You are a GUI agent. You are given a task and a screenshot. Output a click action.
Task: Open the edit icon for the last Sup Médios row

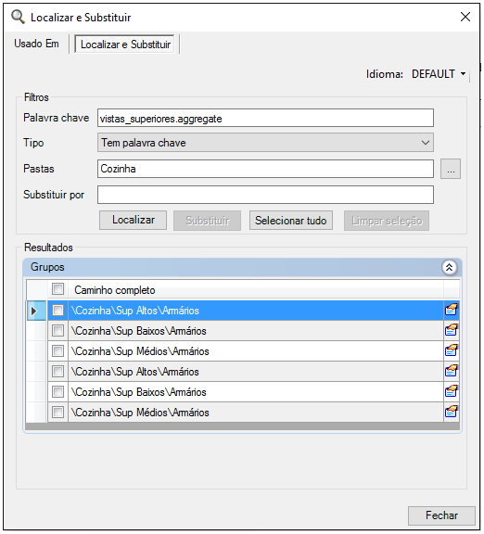[x=451, y=412]
